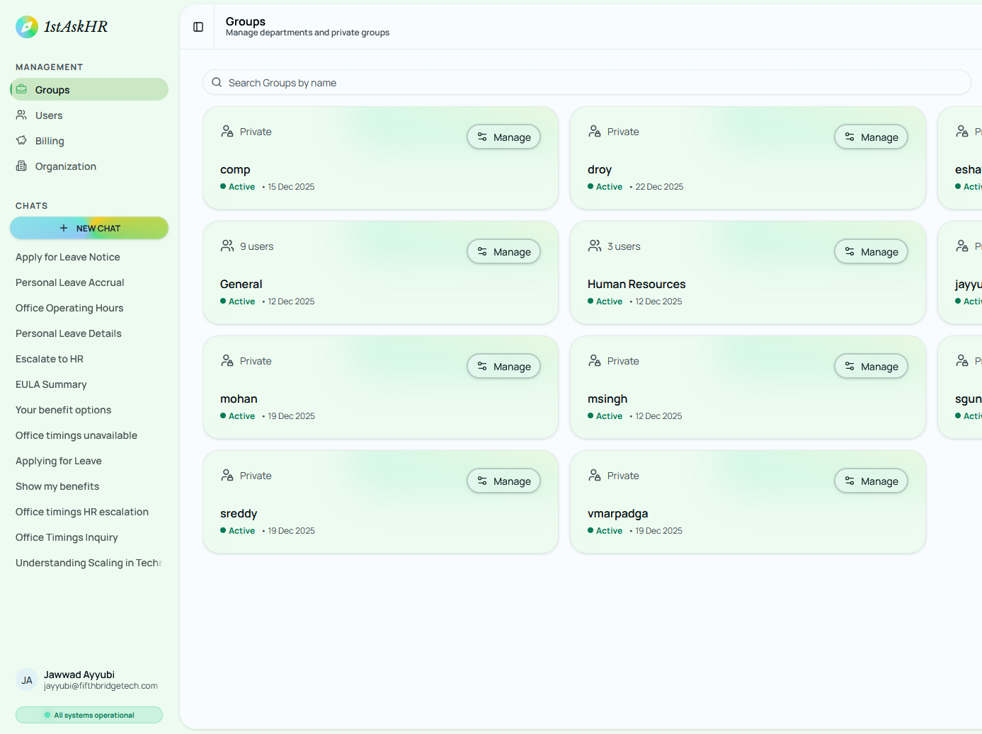The image size is (982, 734).
Task: Click the 1stAskHR logo icon
Action: tap(27, 27)
